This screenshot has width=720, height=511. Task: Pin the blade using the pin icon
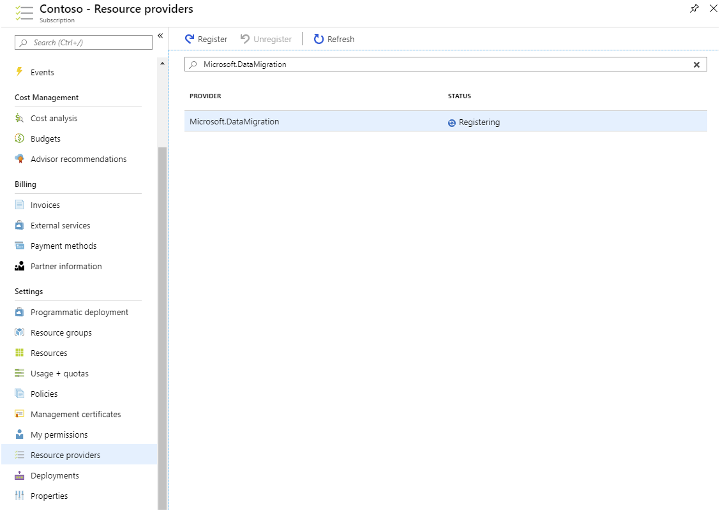694,9
